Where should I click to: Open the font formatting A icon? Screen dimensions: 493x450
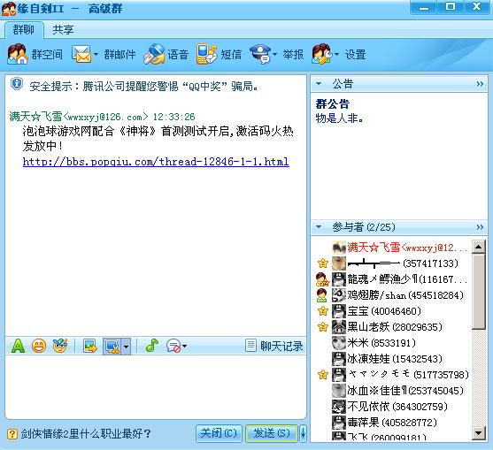[18, 346]
